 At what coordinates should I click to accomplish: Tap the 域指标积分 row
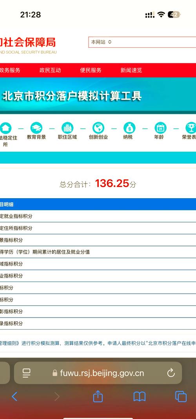point(98,264)
